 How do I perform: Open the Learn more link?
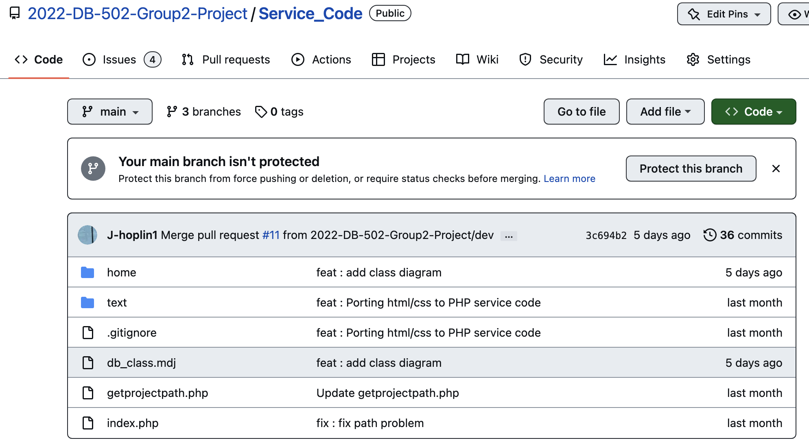pyautogui.click(x=569, y=179)
